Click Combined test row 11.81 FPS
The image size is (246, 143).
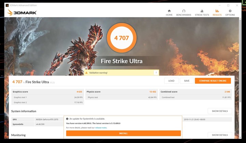point(196,97)
